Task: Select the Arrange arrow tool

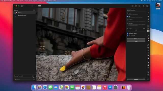Action: tap(148, 12)
